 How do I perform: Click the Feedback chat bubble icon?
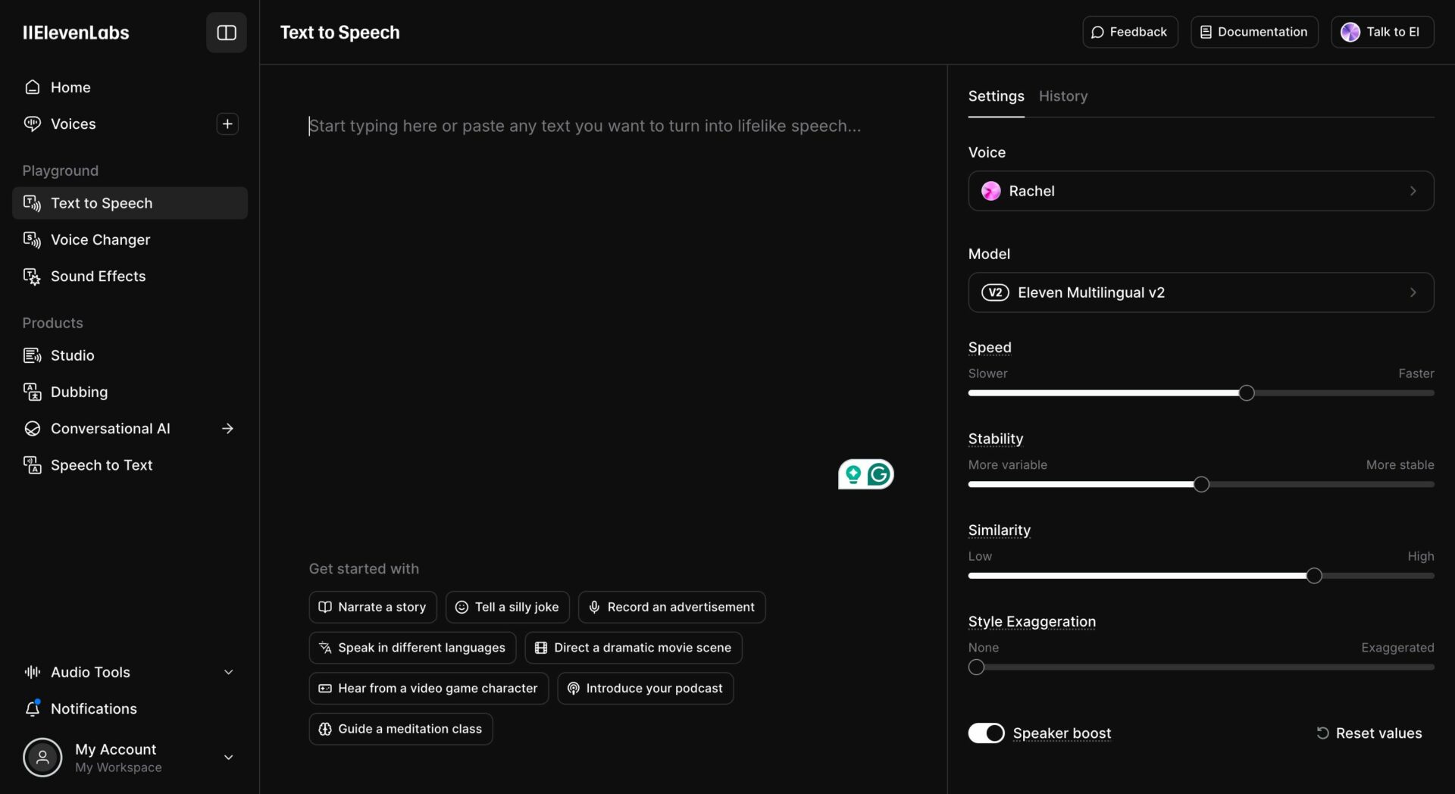tap(1097, 32)
